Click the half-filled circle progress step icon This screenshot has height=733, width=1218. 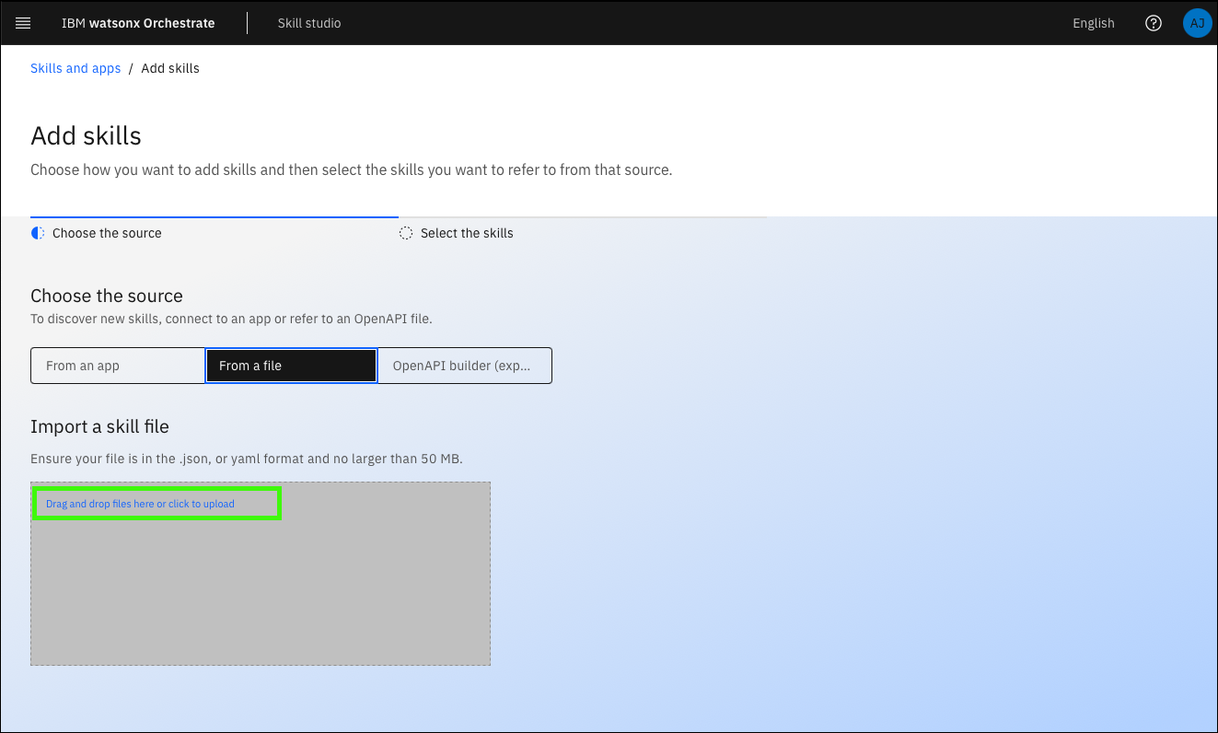(38, 233)
